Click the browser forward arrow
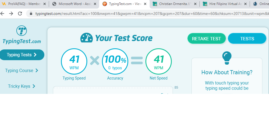269x127 pixels. 11,14
